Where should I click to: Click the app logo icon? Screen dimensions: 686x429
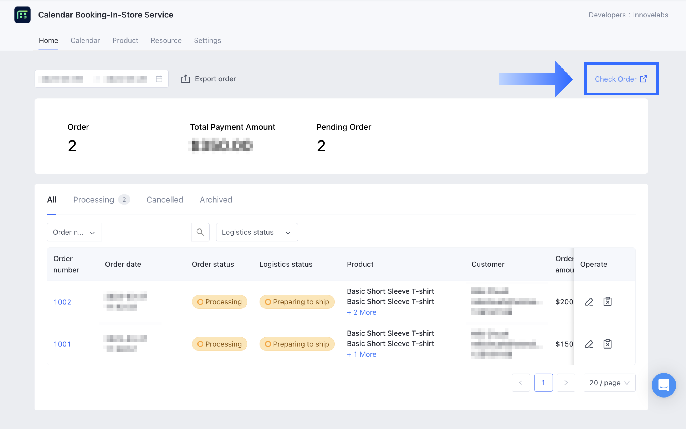click(x=22, y=15)
